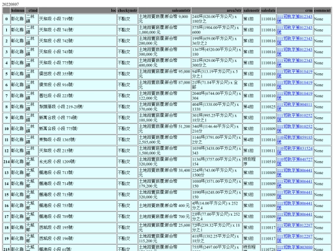Follow row 2's crm case link

pos(294,41)
